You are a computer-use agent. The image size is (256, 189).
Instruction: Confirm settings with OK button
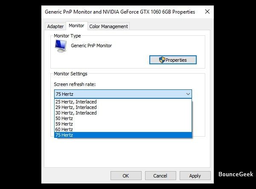pos(126,176)
